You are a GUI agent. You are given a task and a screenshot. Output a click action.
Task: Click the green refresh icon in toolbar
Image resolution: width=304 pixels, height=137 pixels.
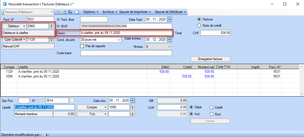[64, 12]
